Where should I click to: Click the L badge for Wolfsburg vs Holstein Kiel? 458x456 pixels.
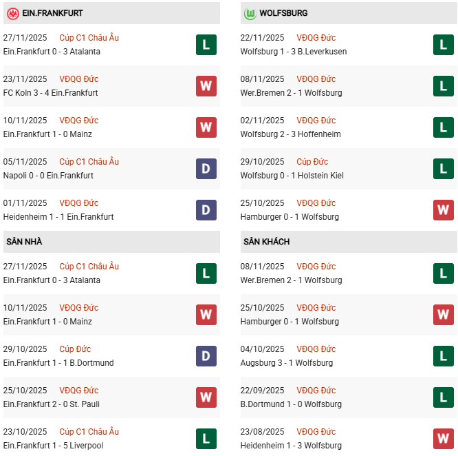[443, 169]
